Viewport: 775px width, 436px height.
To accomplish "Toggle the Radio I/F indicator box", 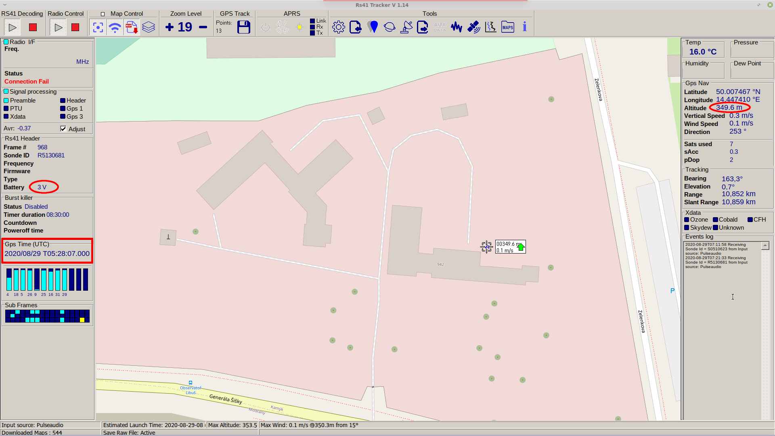I will (6, 42).
